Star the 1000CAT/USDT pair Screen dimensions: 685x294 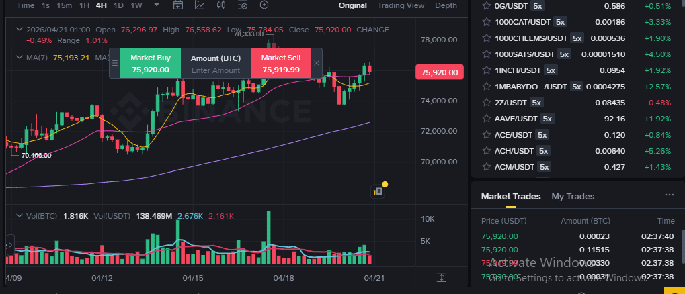(486, 22)
